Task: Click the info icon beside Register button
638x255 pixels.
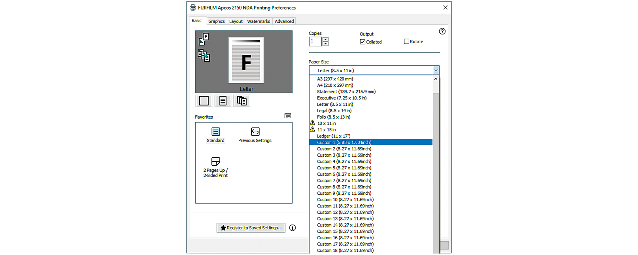Action: [x=292, y=228]
